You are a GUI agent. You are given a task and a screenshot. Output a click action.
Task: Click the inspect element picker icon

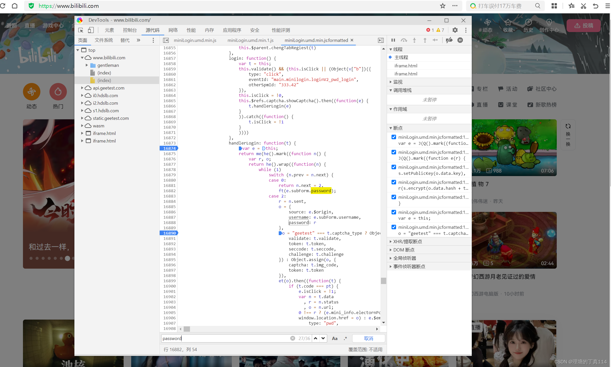click(x=81, y=30)
